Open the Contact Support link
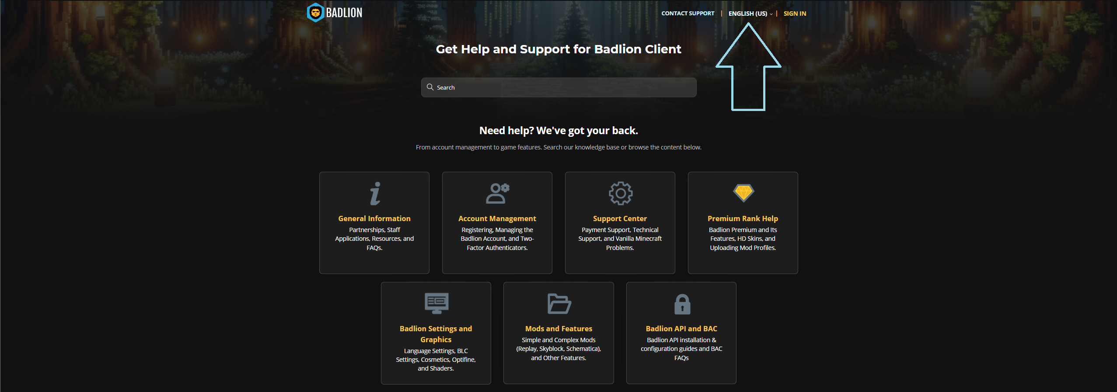This screenshot has height=392, width=1117. [688, 14]
